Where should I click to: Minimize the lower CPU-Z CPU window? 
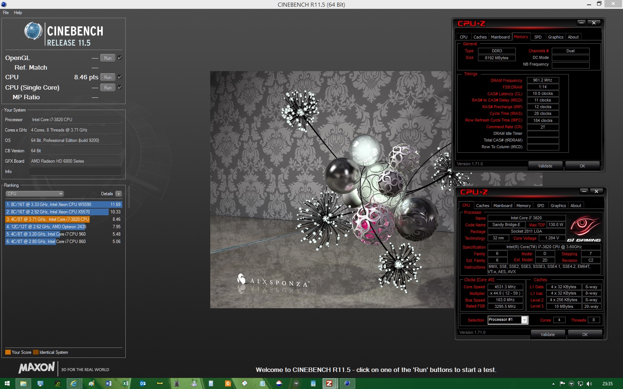[x=584, y=191]
